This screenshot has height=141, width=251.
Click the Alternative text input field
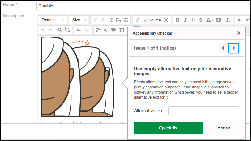[x=204, y=111]
